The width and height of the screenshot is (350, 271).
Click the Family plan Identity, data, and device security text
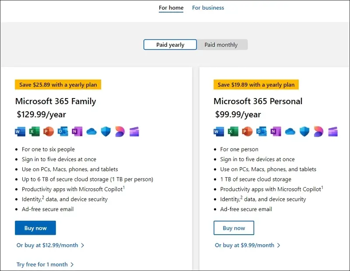[x=65, y=199]
